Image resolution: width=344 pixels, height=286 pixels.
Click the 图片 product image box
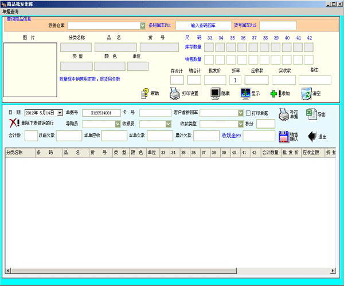(x=30, y=70)
